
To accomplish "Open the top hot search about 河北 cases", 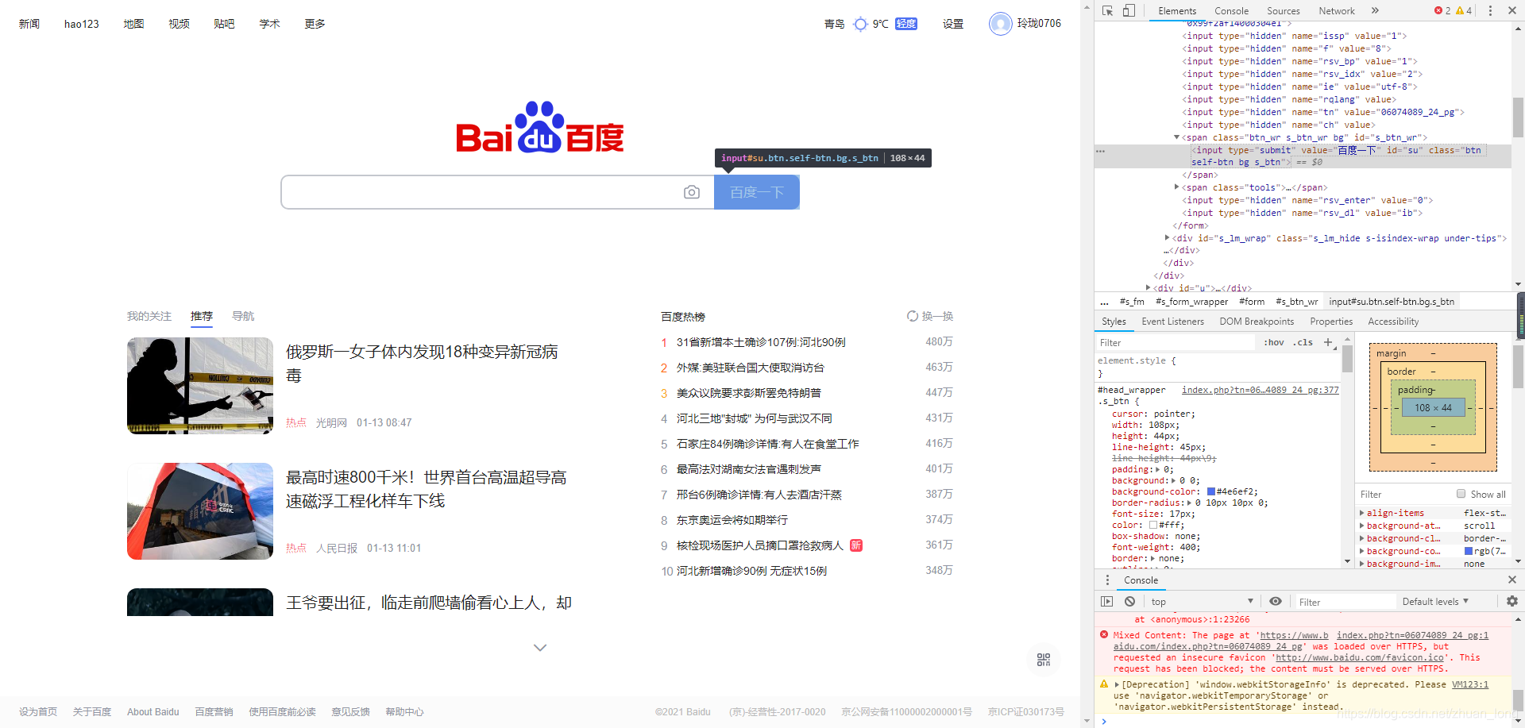I will point(760,342).
